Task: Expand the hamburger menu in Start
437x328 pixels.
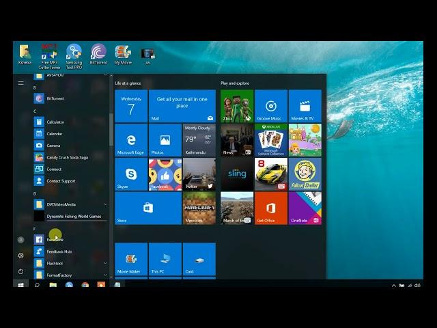Action: (21, 83)
